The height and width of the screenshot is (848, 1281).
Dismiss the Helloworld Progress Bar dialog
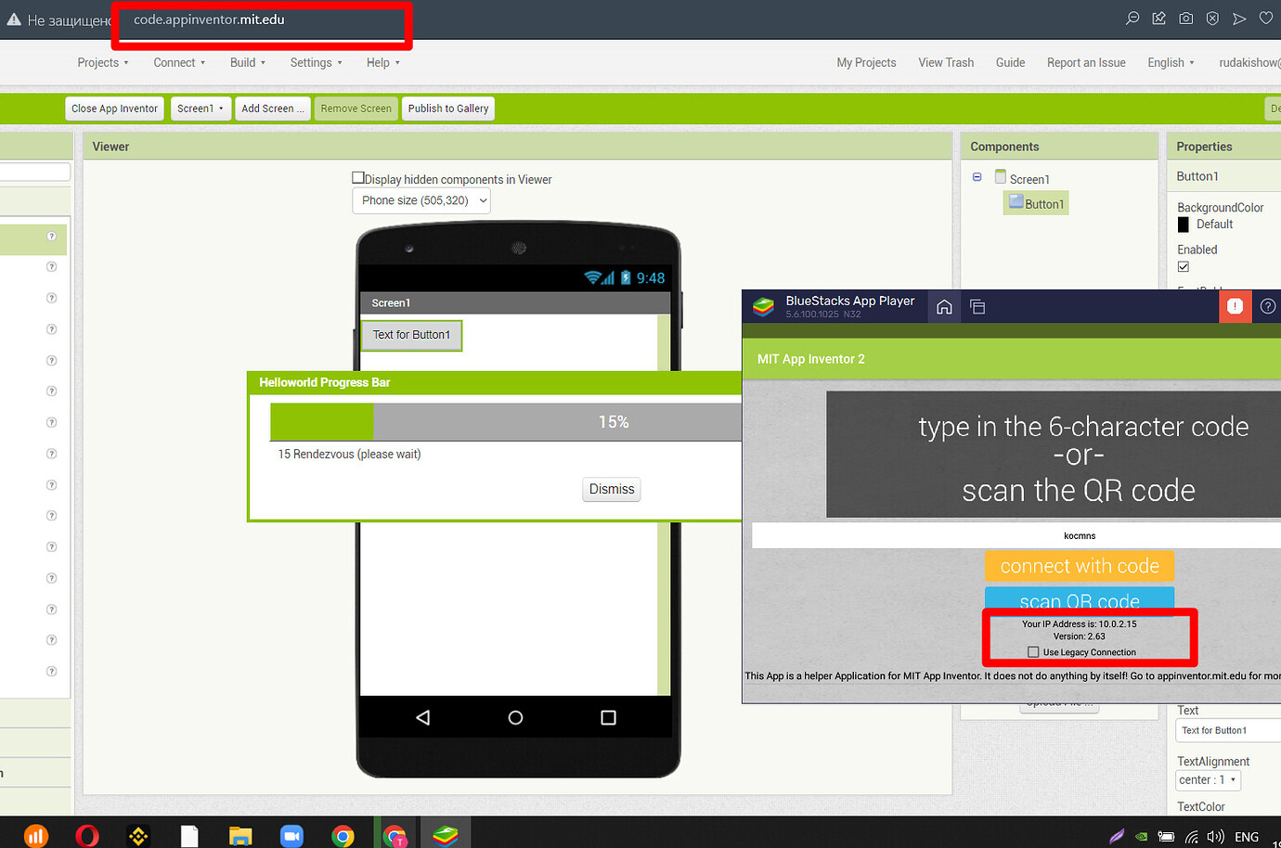tap(611, 489)
